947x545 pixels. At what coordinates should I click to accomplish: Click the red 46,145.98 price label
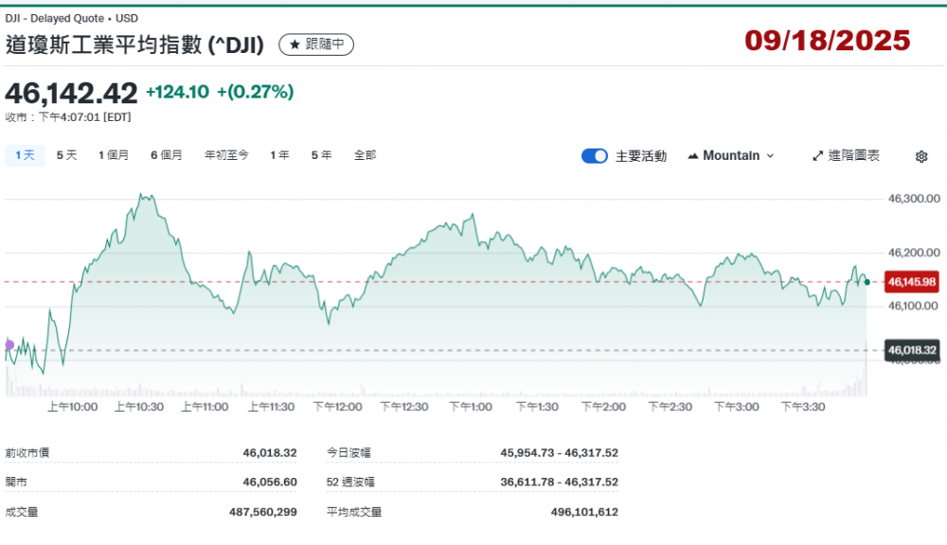[910, 282]
